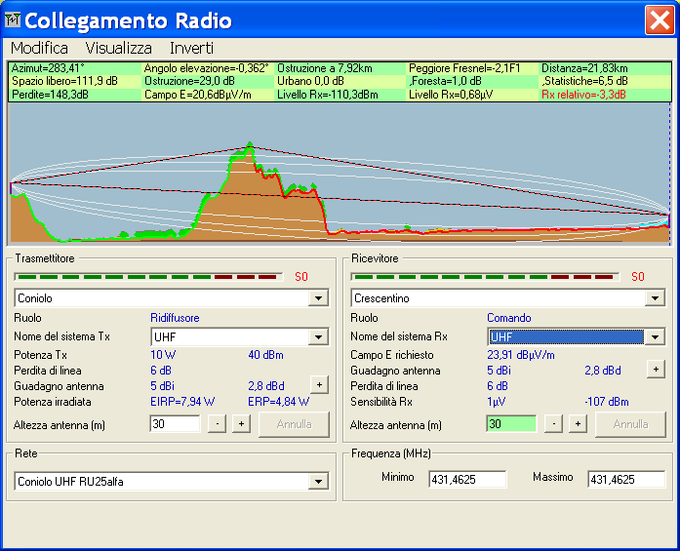Click the EIRP=7,94 W value
The width and height of the screenshot is (680, 551).
tap(182, 402)
